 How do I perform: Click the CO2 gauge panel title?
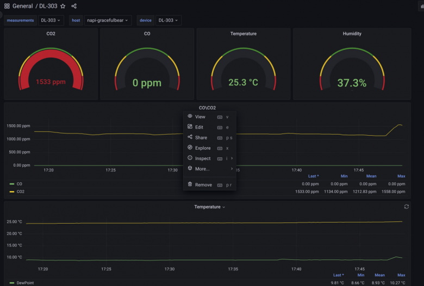(51, 34)
